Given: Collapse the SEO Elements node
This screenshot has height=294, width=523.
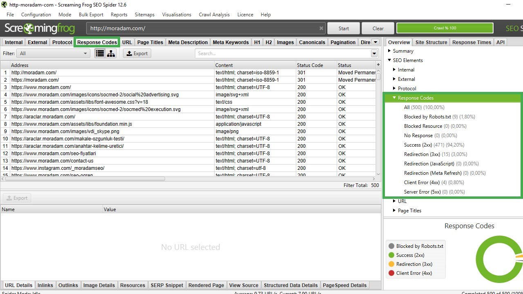Looking at the screenshot, I should tap(389, 60).
